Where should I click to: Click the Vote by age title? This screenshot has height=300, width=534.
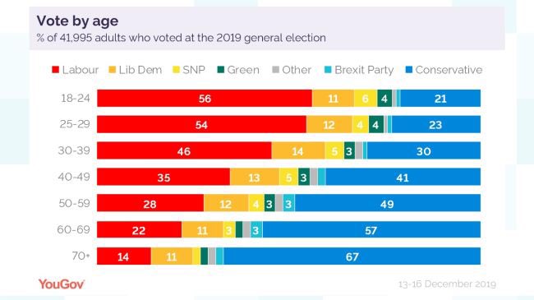coord(77,21)
